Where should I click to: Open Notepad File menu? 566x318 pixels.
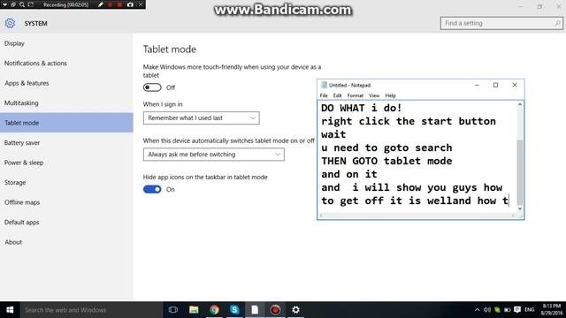(x=324, y=95)
